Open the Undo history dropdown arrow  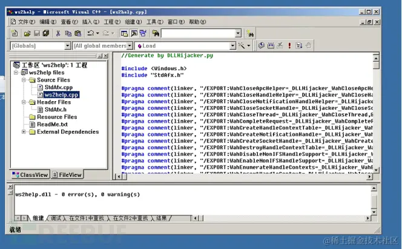pyautogui.click(x=97, y=33)
